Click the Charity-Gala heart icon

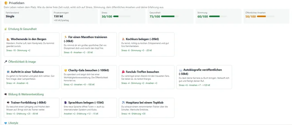[x=66, y=70]
